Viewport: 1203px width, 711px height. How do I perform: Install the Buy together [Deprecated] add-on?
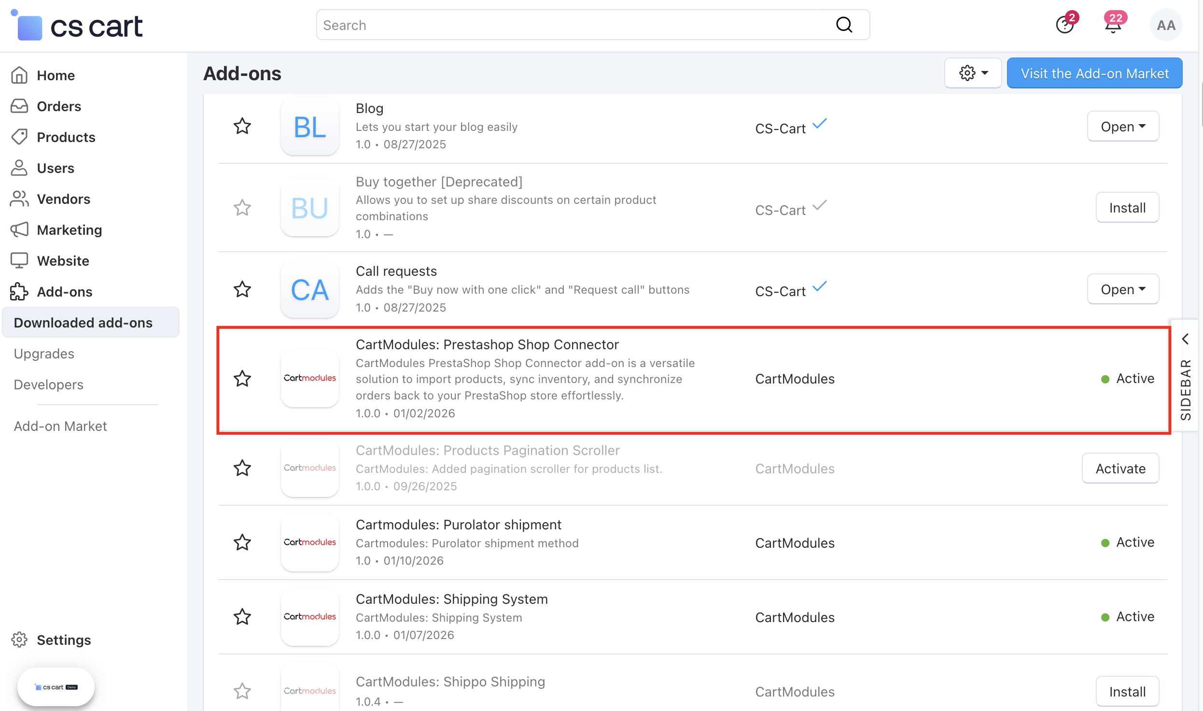(1127, 208)
